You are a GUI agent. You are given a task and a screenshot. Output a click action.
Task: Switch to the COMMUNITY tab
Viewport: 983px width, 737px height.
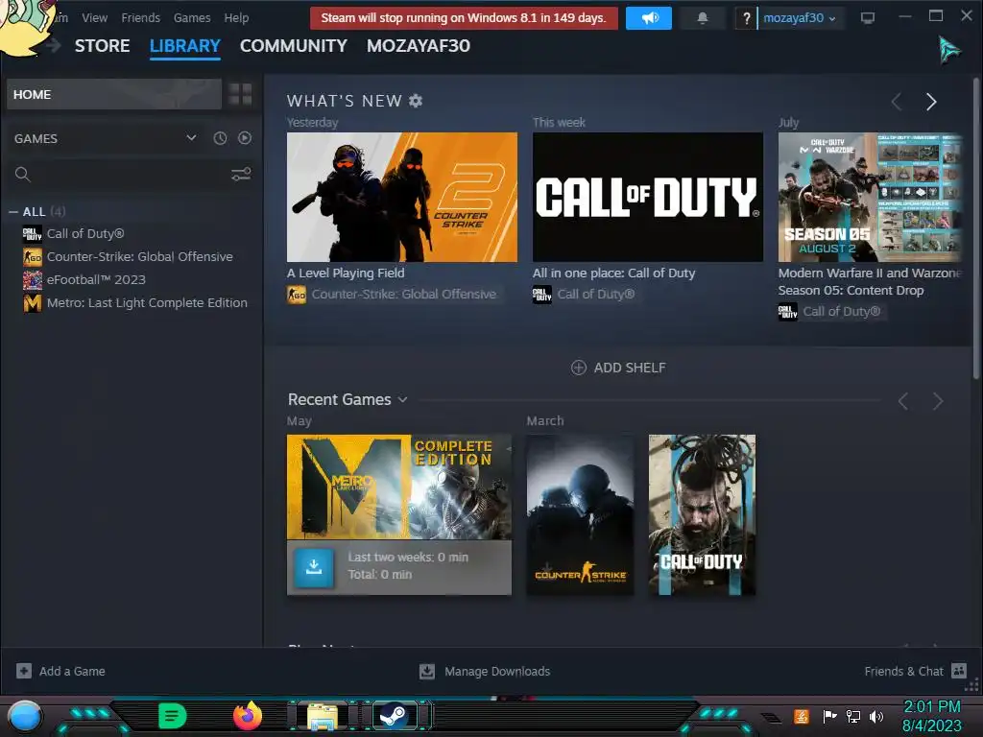point(294,46)
